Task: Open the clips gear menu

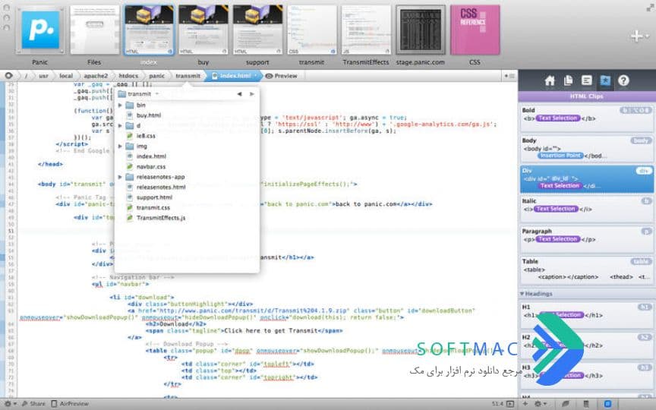Action: click(x=540, y=404)
